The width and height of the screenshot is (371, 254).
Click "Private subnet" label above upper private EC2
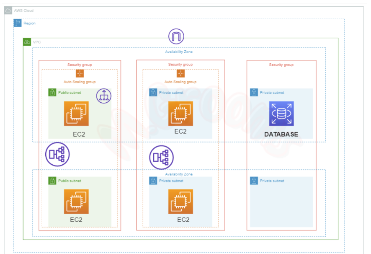[x=171, y=92]
